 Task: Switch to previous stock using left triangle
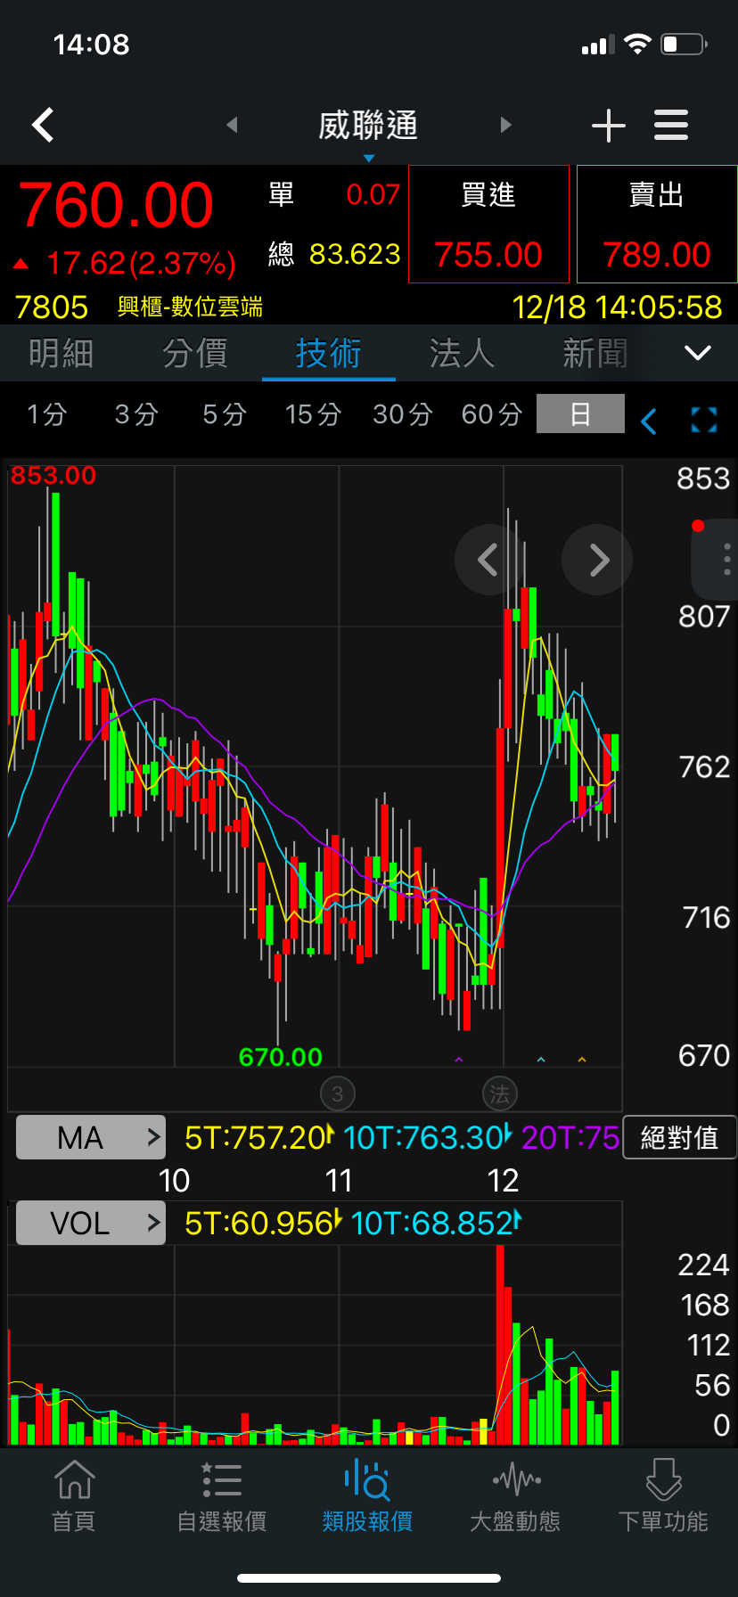233,125
